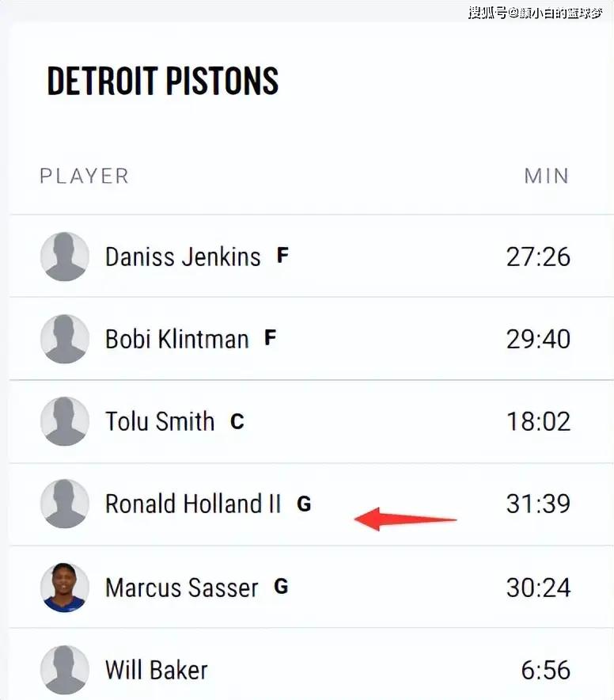Click Will Baker's avatar placeholder icon

coord(64,670)
